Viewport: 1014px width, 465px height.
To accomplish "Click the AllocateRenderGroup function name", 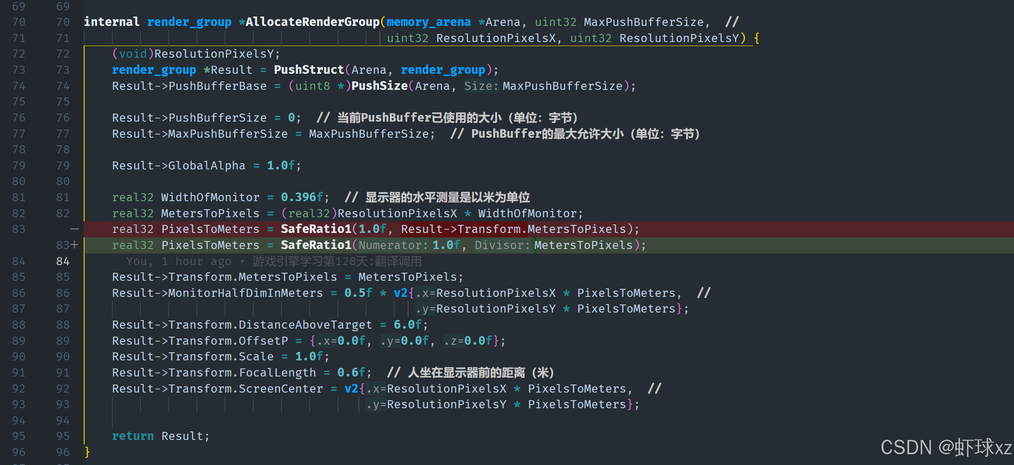I will point(312,22).
